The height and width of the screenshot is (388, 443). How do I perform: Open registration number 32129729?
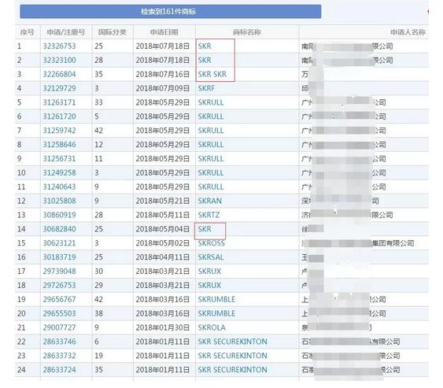coord(59,88)
